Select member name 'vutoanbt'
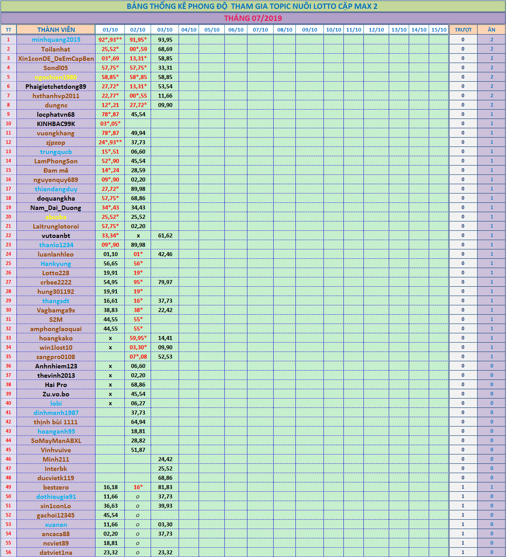 [x=56, y=235]
